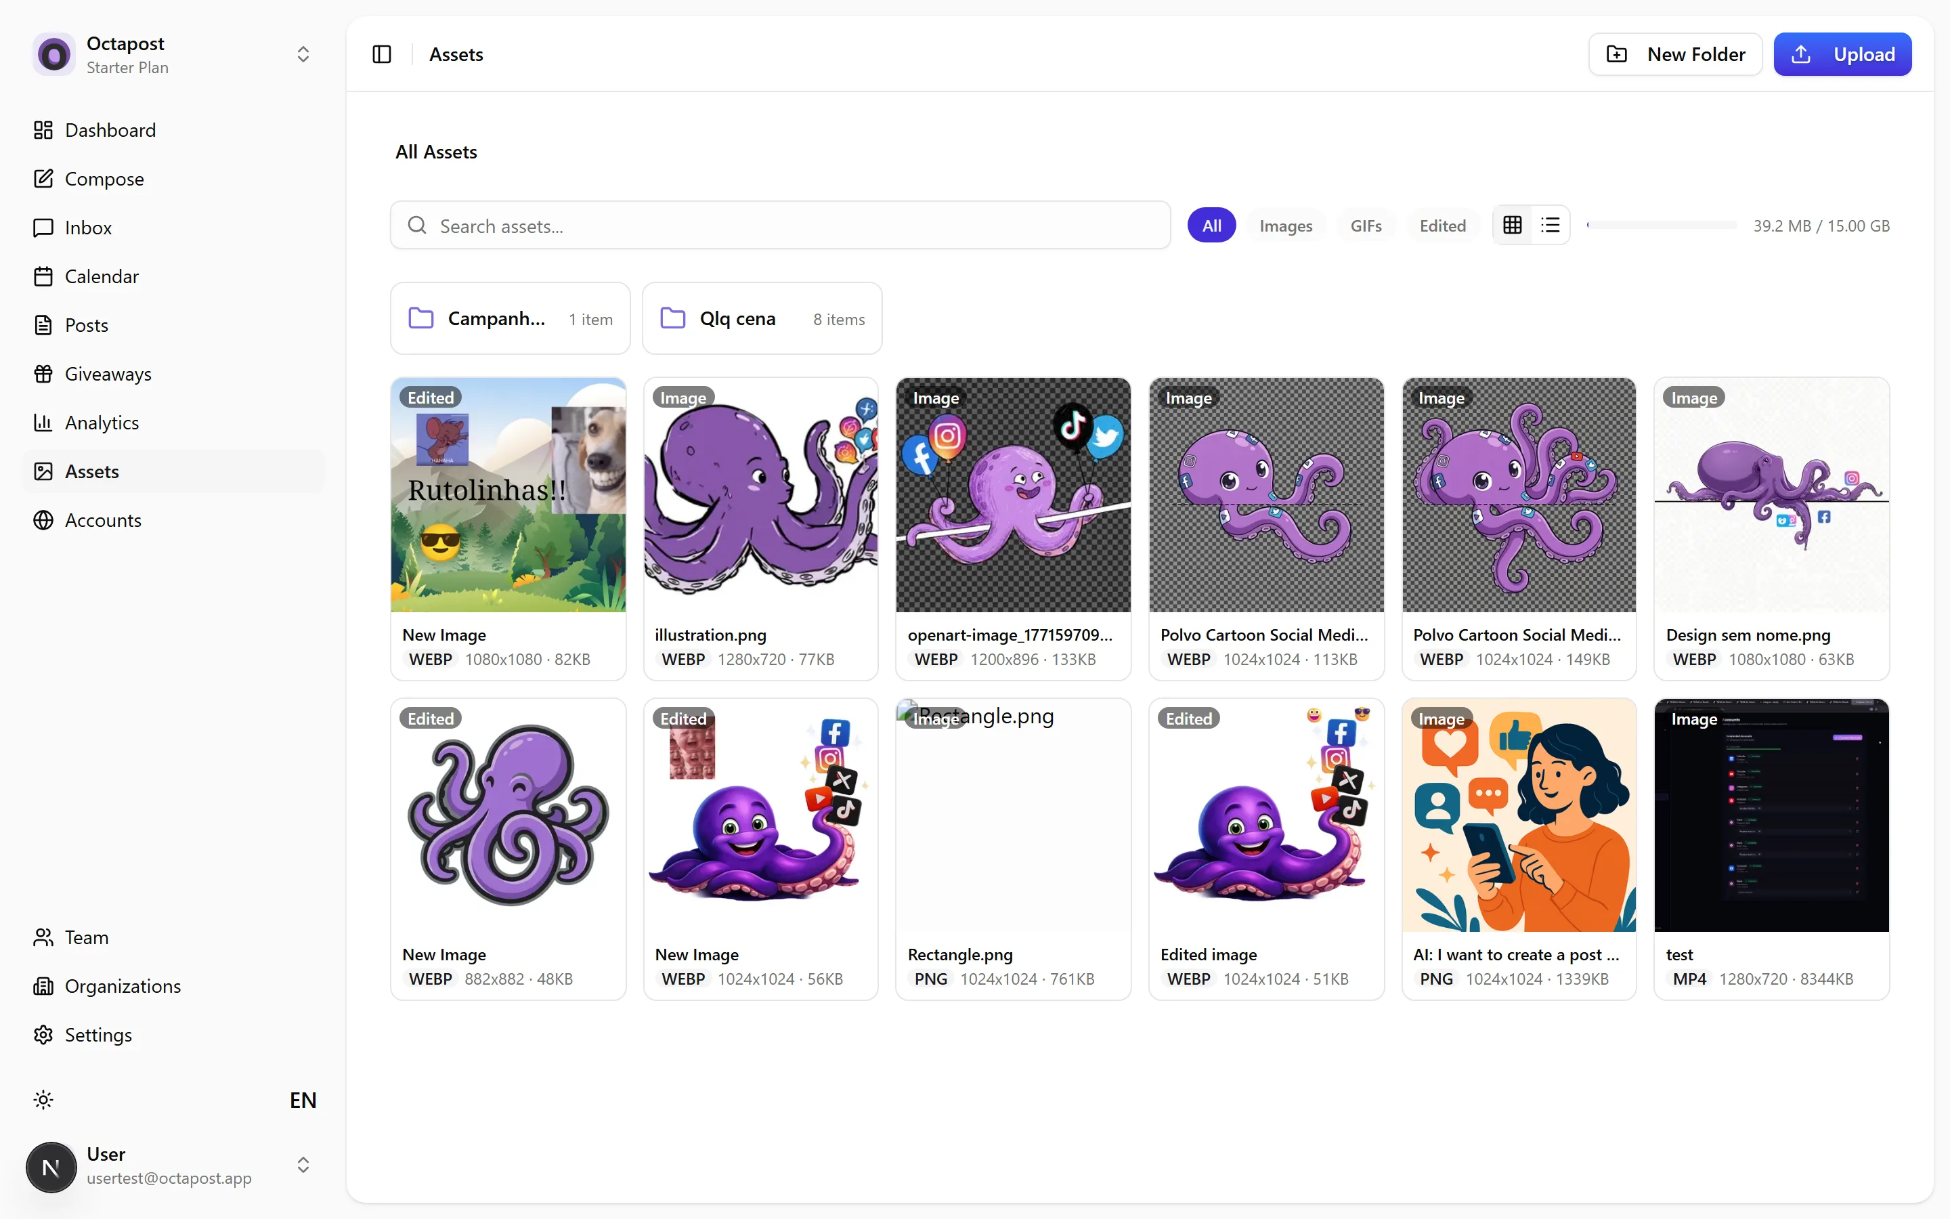Click the Team people icon
This screenshot has height=1219, width=1950.
coord(43,937)
